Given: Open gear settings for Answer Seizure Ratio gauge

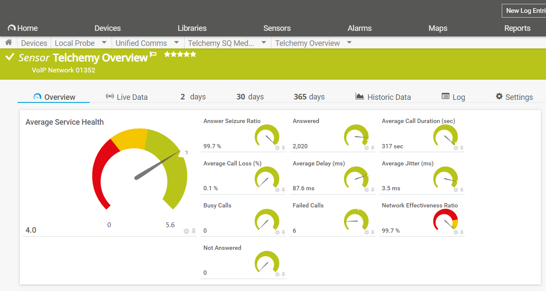Looking at the screenshot, I should (x=277, y=148).
